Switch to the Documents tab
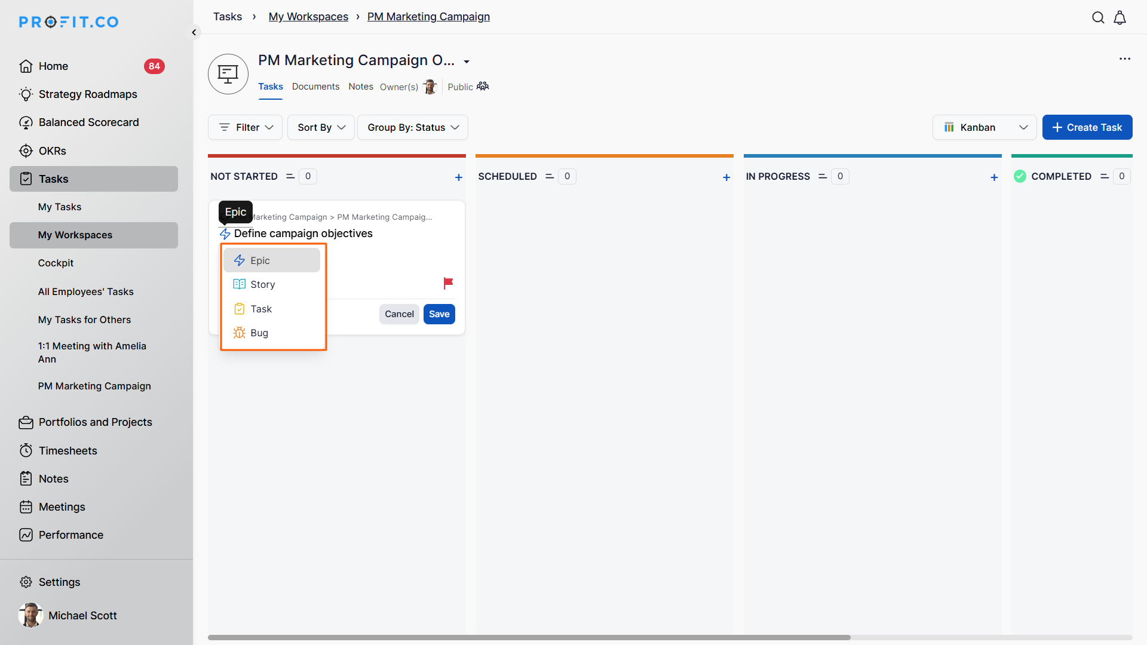This screenshot has width=1147, height=645. pos(315,87)
